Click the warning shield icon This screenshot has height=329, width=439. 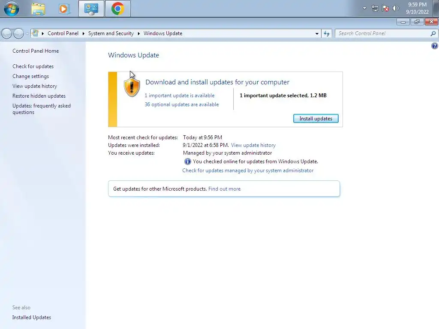(x=132, y=87)
